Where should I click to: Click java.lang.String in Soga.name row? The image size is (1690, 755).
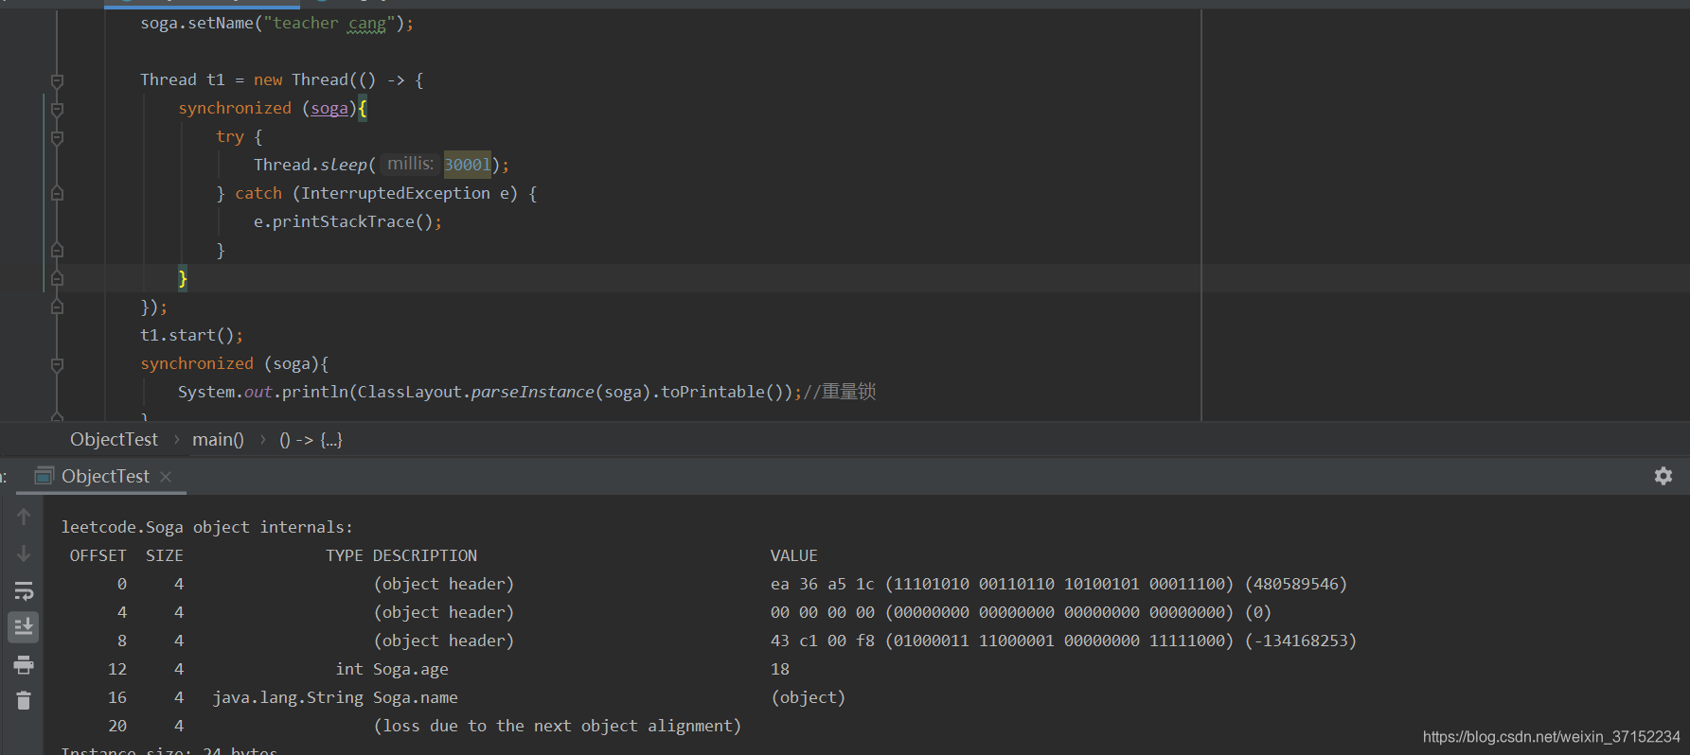click(288, 697)
